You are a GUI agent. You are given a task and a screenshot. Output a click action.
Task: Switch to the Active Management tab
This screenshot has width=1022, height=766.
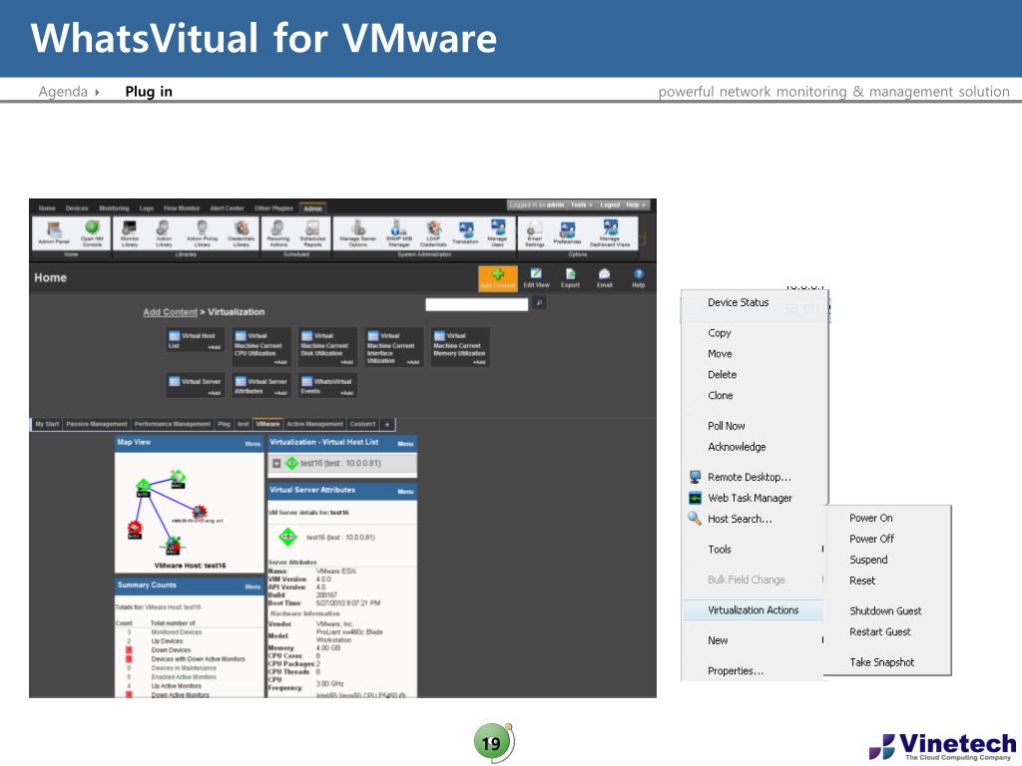coord(314,424)
